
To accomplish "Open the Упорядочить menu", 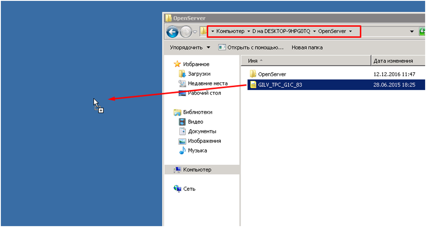I will coord(190,47).
